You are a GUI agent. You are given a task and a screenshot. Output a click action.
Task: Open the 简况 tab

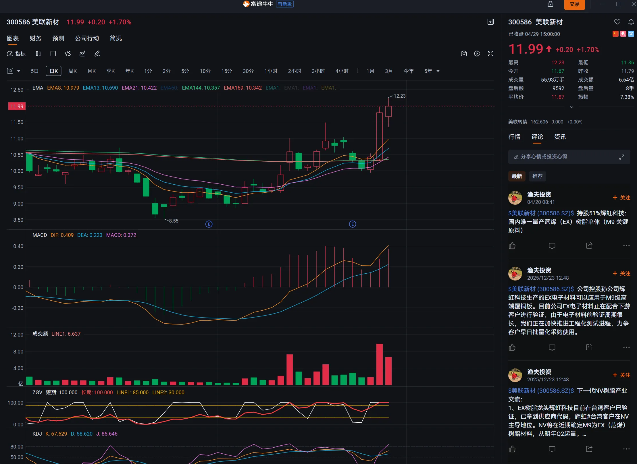click(x=116, y=38)
